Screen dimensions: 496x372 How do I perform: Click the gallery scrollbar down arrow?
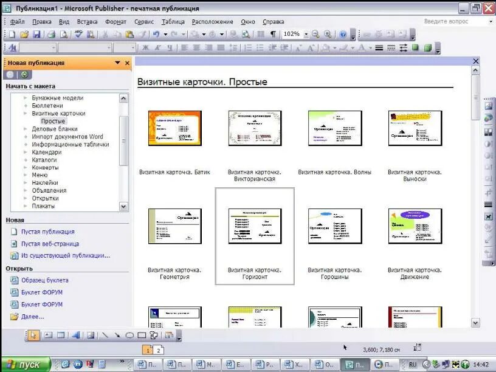point(475,323)
